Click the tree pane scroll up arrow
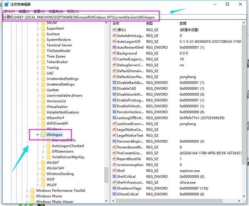This screenshot has width=249, height=206. pos(106,23)
